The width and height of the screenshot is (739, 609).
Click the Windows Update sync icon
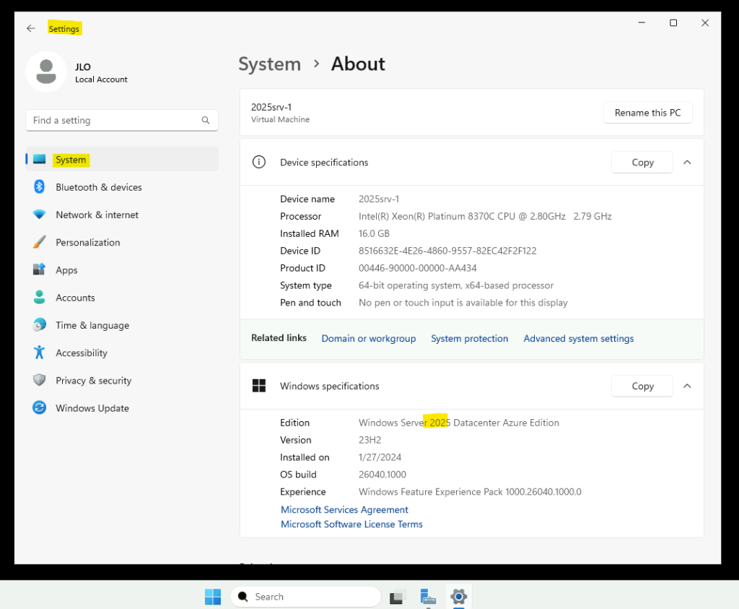click(x=40, y=407)
